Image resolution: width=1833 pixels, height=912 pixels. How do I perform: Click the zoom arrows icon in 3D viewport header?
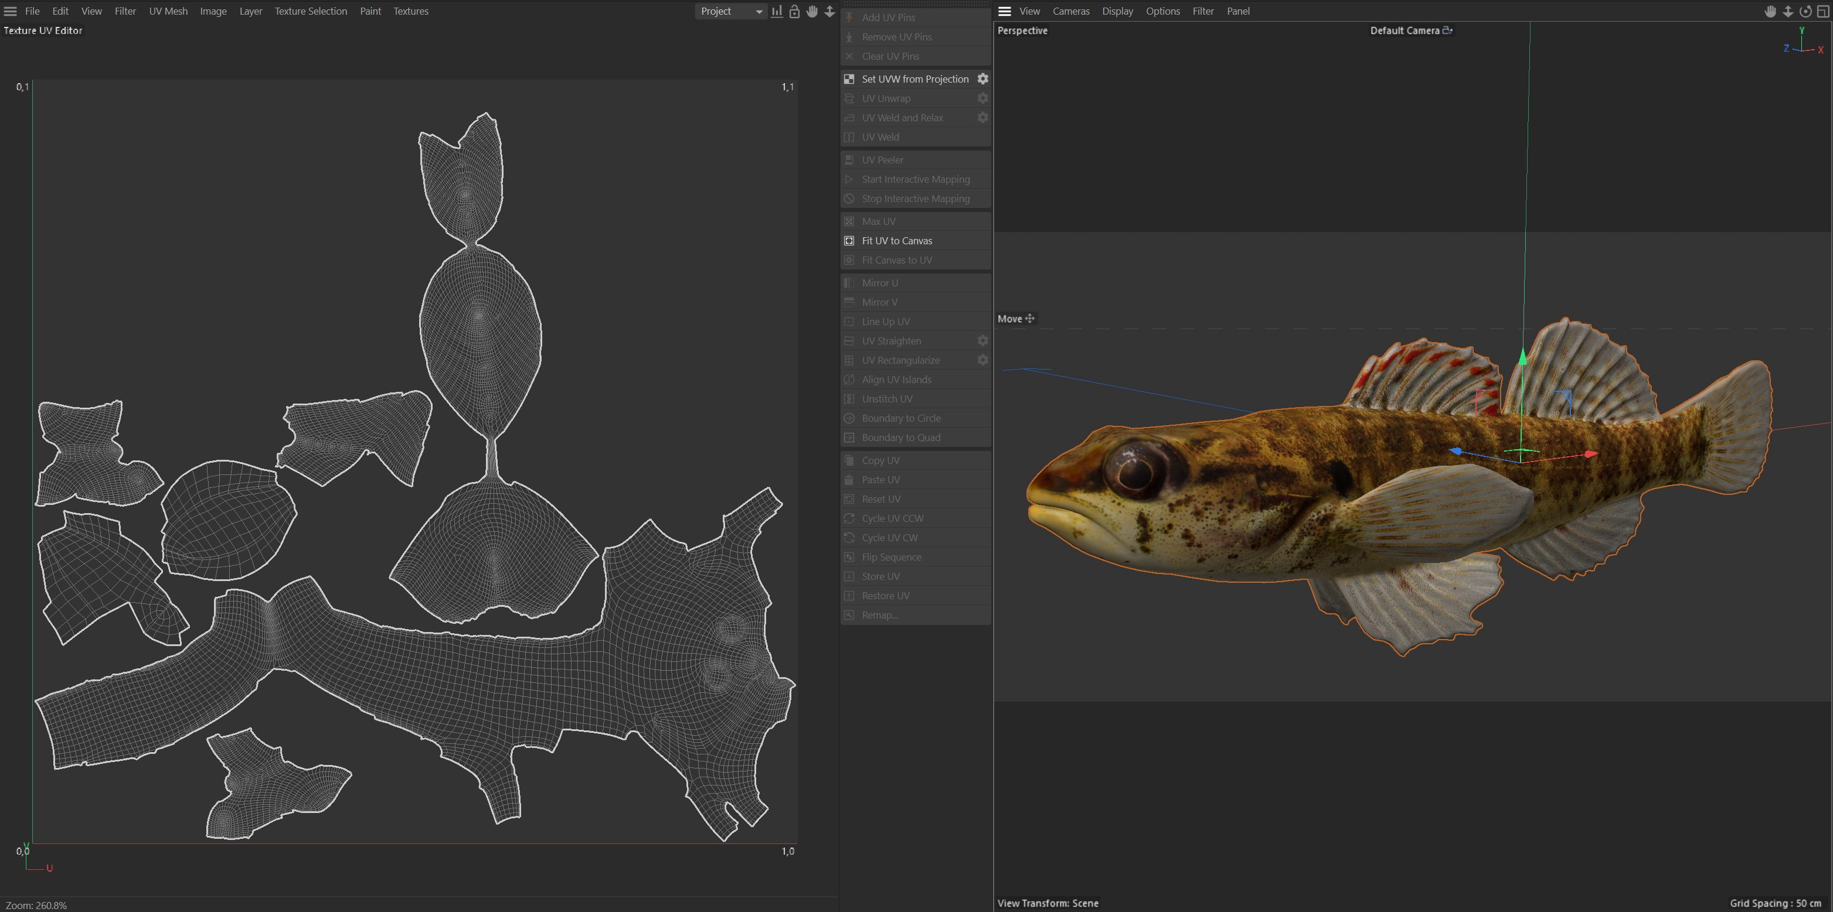[x=1787, y=11]
